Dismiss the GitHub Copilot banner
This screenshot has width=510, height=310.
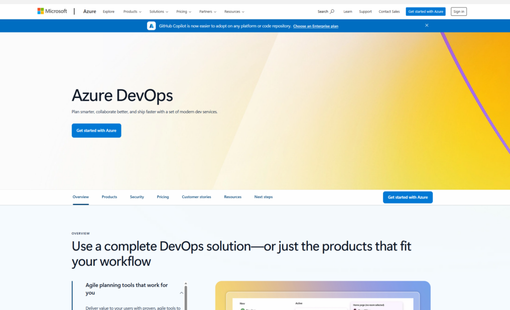coord(426,25)
